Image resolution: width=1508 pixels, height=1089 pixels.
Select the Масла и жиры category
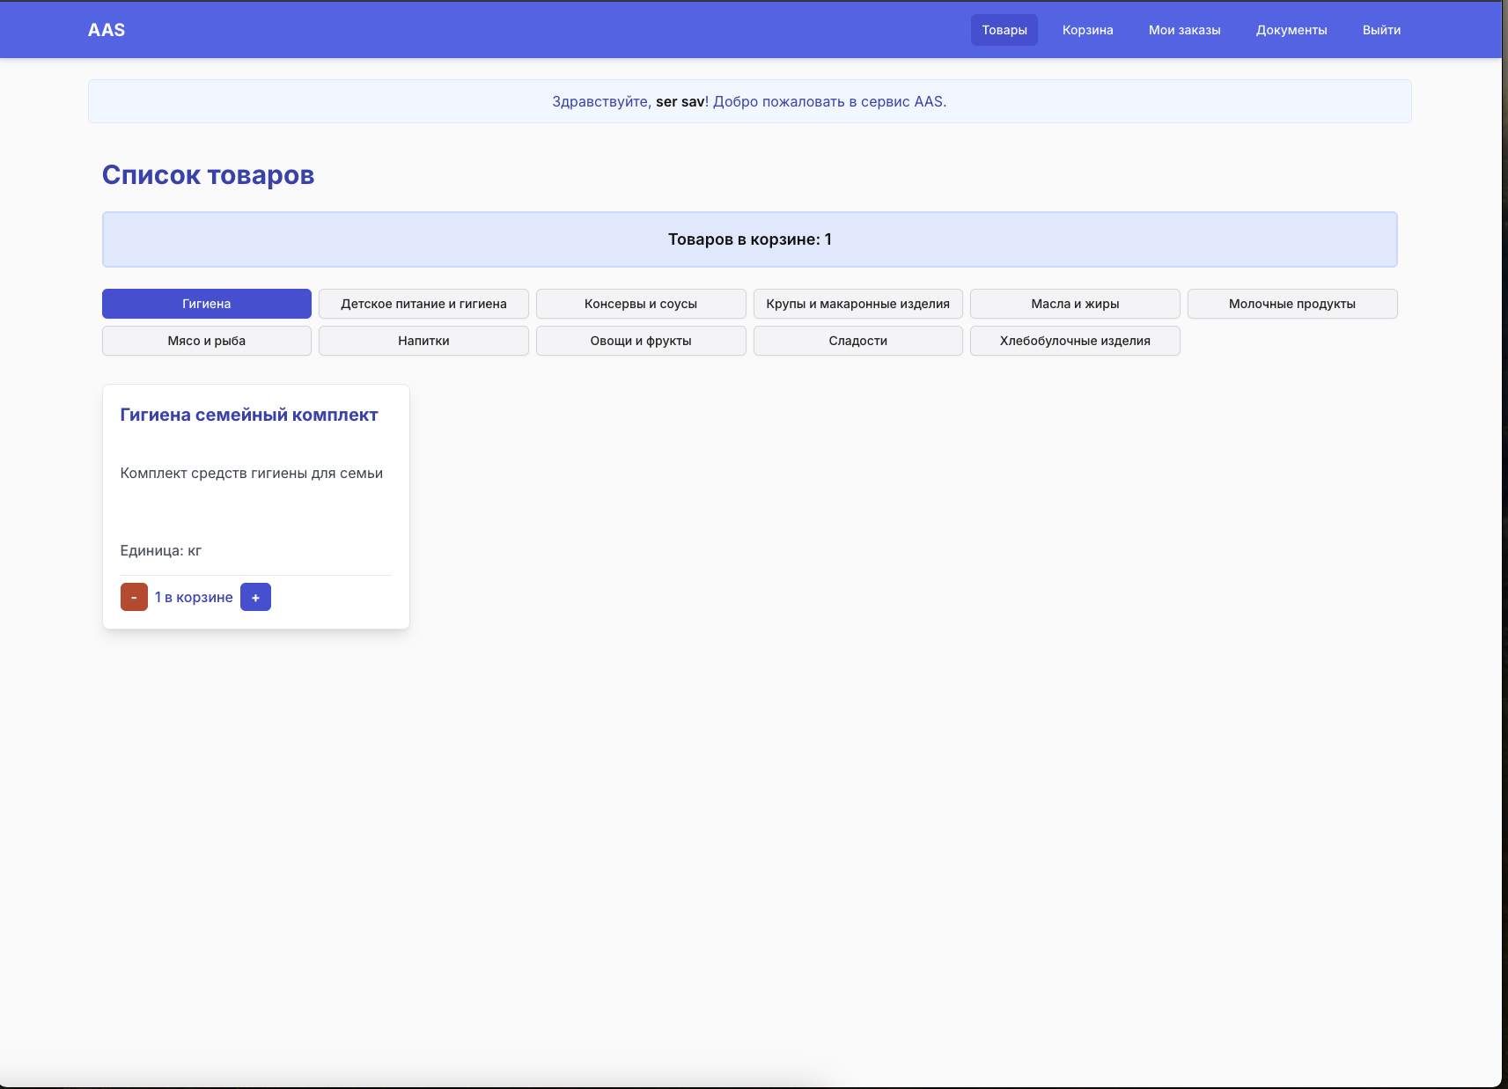(1075, 304)
